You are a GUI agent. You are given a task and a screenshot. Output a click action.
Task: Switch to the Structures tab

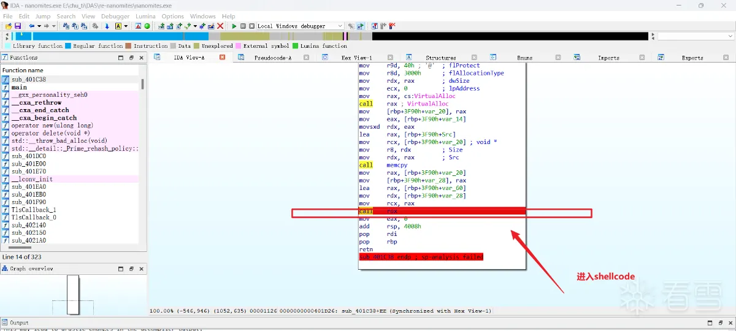click(x=441, y=58)
